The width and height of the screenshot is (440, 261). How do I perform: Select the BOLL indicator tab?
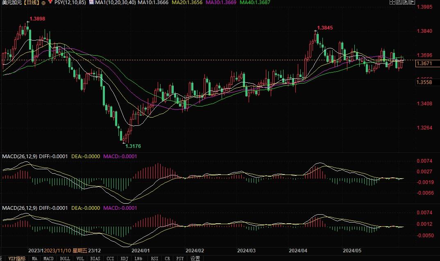65,258
